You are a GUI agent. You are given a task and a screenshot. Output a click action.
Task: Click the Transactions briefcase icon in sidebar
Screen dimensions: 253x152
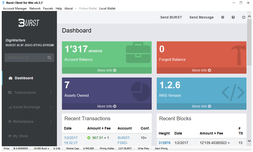[x=10, y=92]
